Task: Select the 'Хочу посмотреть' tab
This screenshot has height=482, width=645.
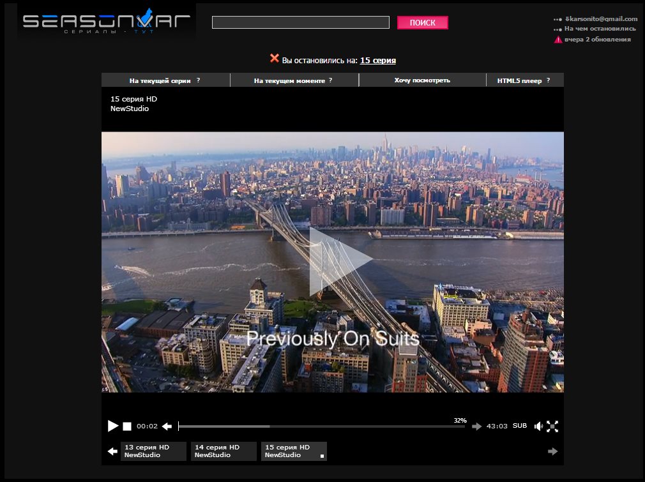Action: coord(422,80)
